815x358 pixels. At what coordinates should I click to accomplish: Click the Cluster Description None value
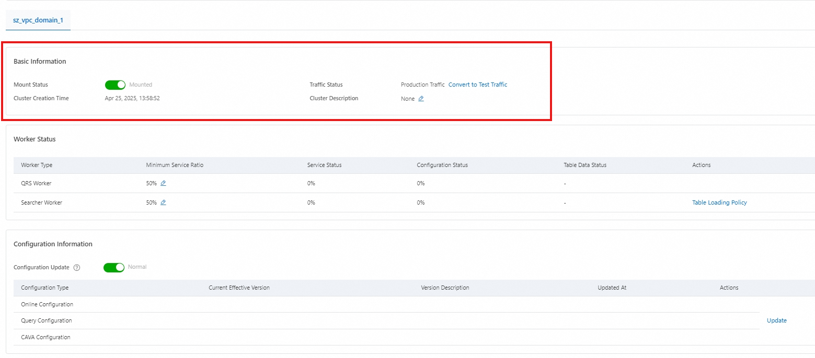tap(408, 99)
